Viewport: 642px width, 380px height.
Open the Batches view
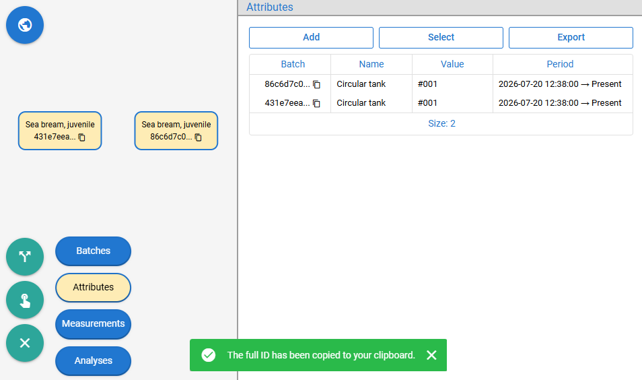(94, 251)
